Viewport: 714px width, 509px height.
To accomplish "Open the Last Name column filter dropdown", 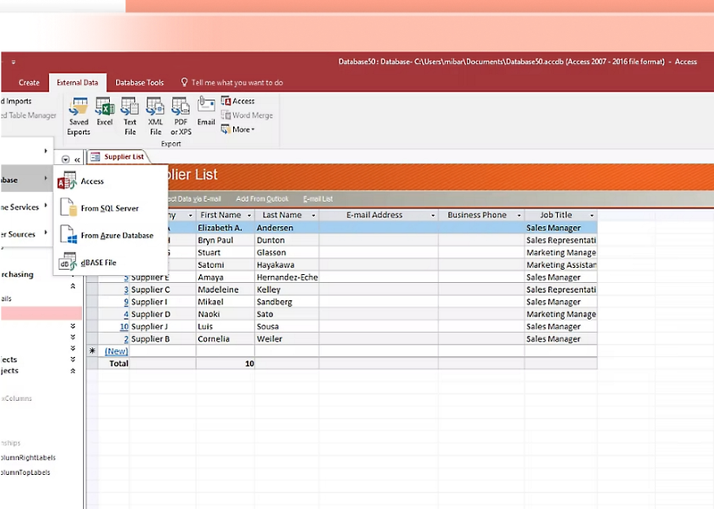I will pos(313,215).
